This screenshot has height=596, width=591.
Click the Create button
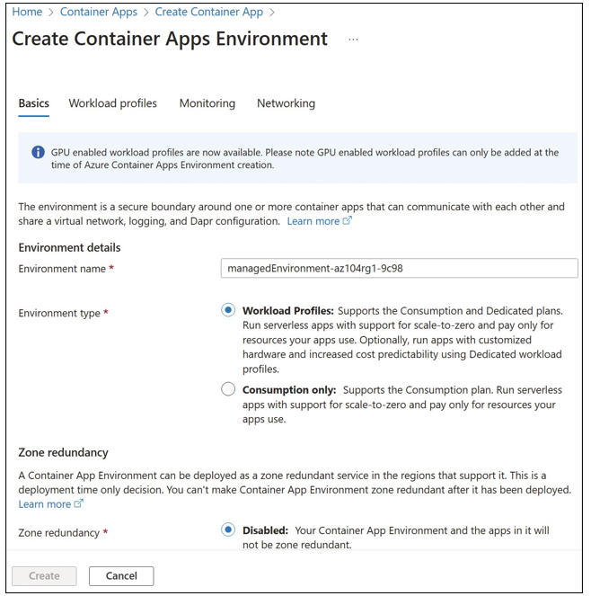coord(44,576)
